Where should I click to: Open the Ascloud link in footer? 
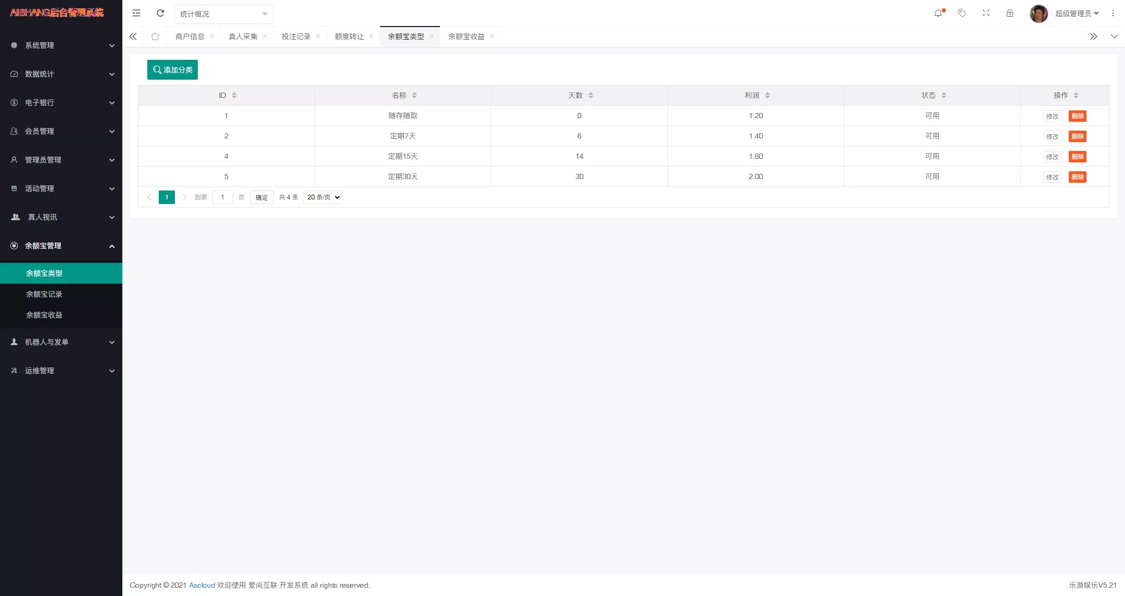(201, 585)
